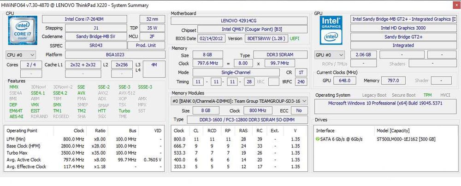The width and height of the screenshot is (461, 186).
Task: Close the System Summary window
Action: click(456, 5)
